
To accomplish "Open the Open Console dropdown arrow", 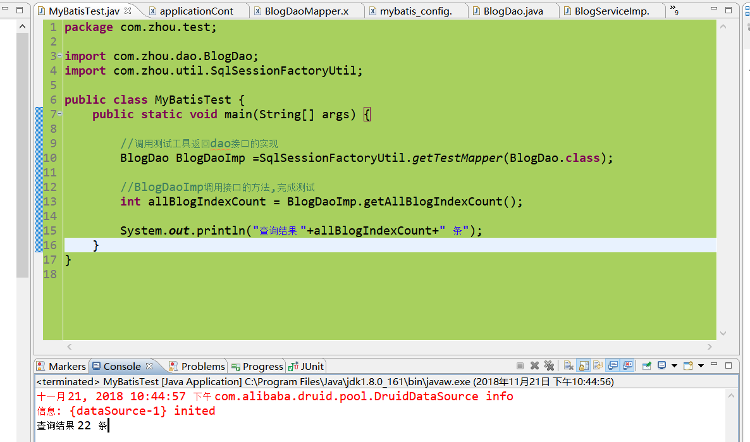I will pyautogui.click(x=701, y=365).
